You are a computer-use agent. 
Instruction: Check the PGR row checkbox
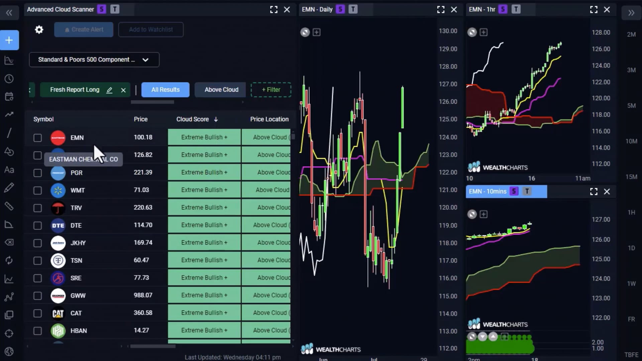[37, 173]
